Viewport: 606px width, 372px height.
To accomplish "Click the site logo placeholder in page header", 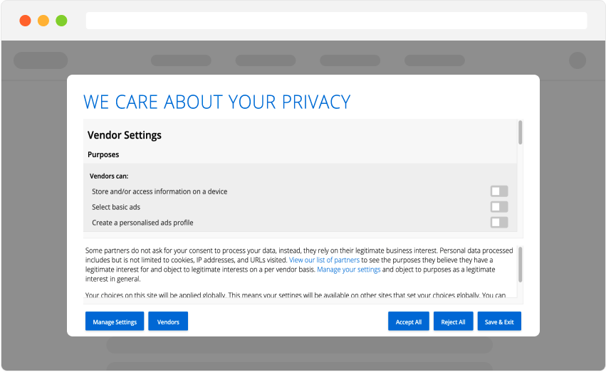I will pos(41,60).
